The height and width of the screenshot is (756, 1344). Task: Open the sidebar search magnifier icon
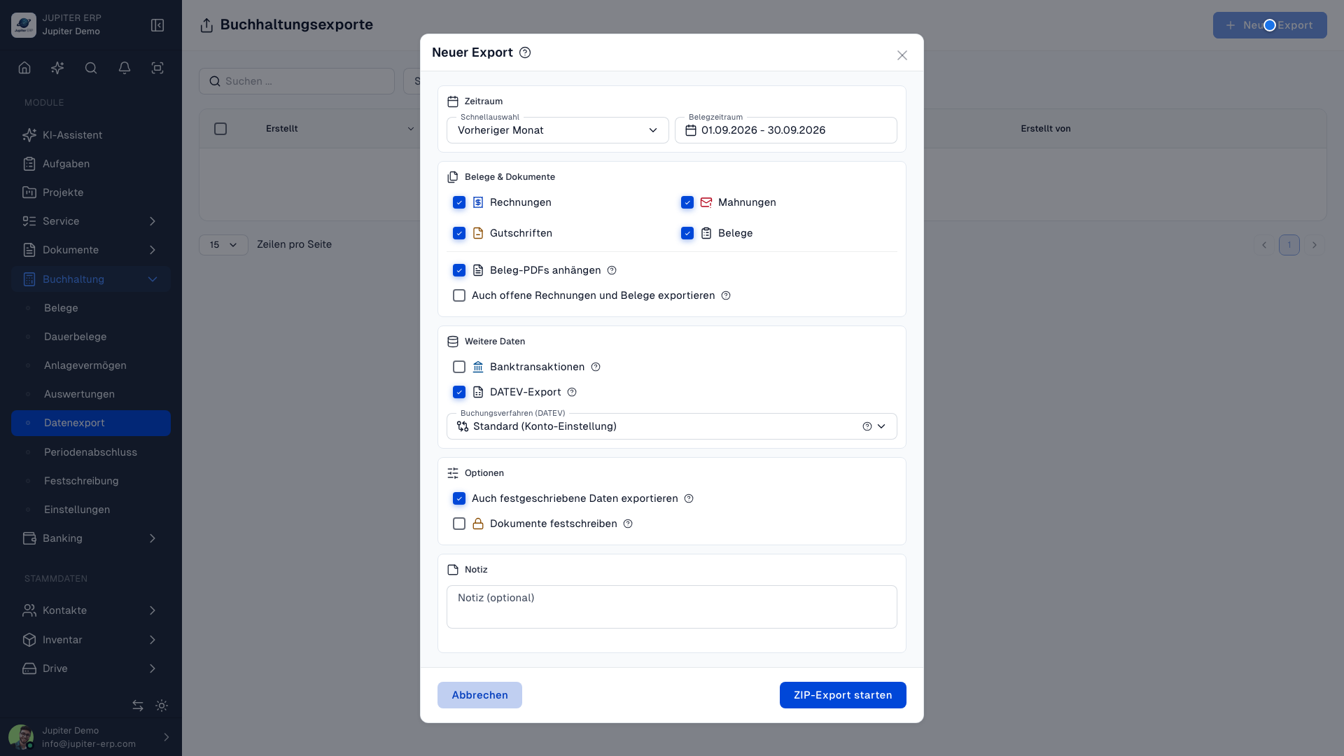tap(91, 68)
